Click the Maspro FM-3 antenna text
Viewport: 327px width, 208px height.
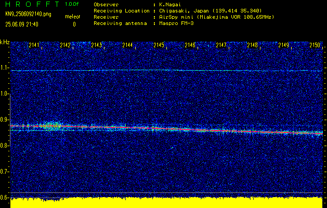[x=176, y=23]
